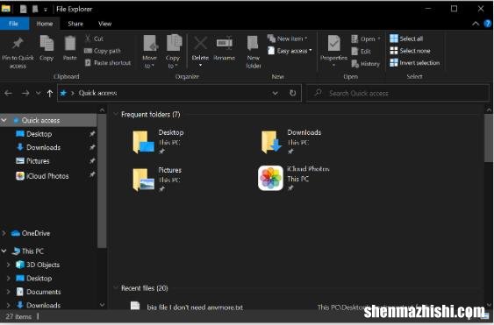Refresh the Quick access address bar
494x325 pixels.
pos(293,93)
